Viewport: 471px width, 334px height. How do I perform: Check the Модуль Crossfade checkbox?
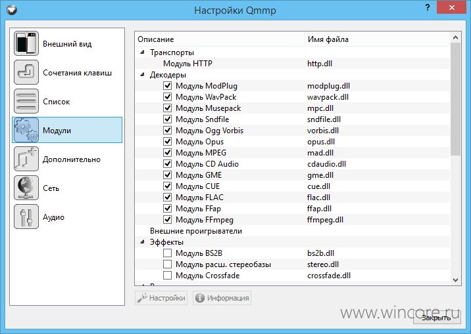click(x=167, y=276)
